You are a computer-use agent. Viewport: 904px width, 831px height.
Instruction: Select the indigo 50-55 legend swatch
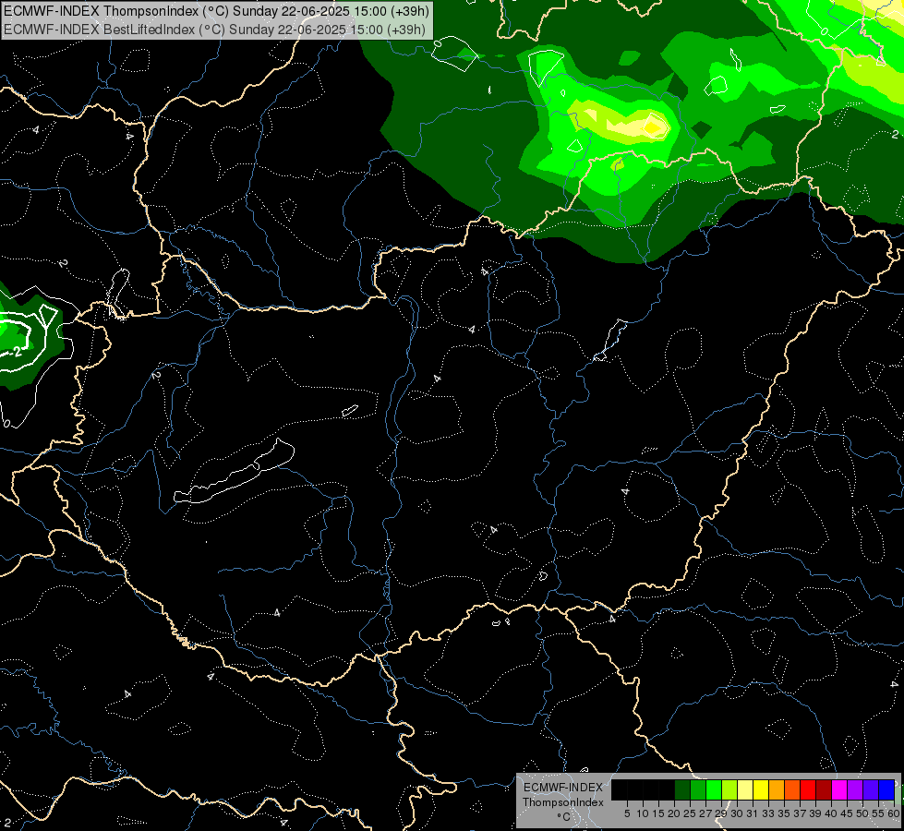[x=871, y=789]
